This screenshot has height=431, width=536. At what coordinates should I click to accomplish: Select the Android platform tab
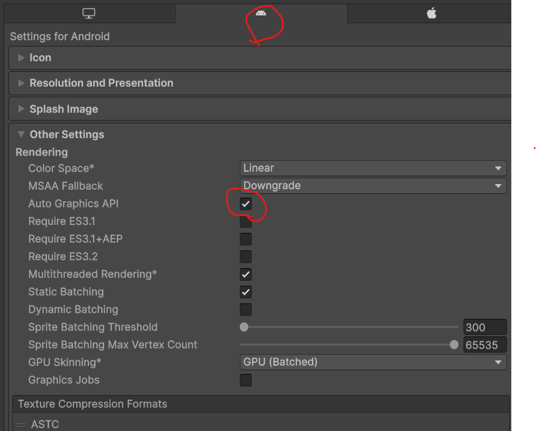pyautogui.click(x=261, y=13)
